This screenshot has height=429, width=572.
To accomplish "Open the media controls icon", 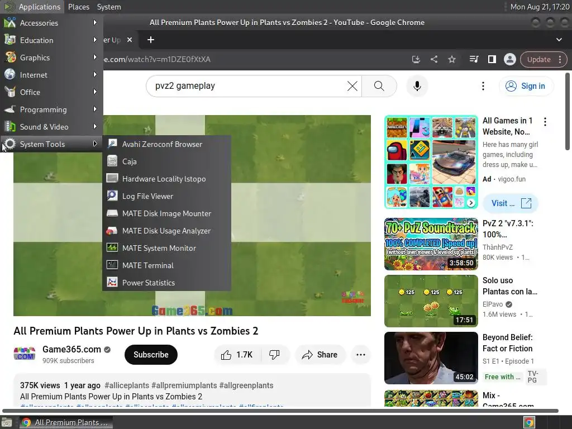I will click(x=474, y=59).
